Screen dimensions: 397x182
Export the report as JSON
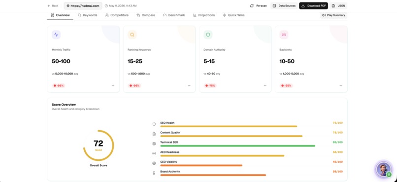point(338,5)
